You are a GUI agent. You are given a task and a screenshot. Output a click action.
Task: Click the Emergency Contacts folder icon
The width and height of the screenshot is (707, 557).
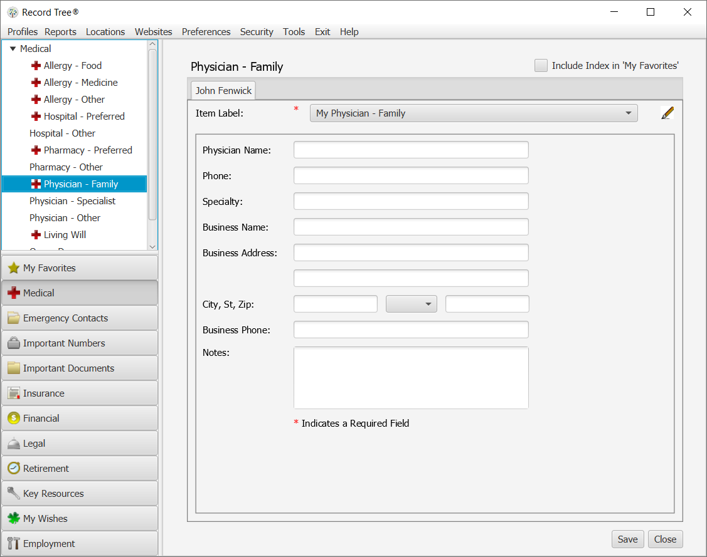[14, 318]
